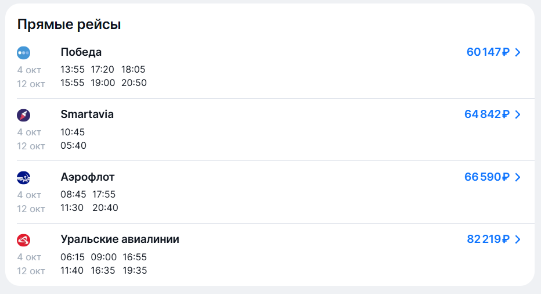The width and height of the screenshot is (541, 294).
Task: Expand the Победа 60 147₽ chevron arrow
Action: tap(518, 52)
